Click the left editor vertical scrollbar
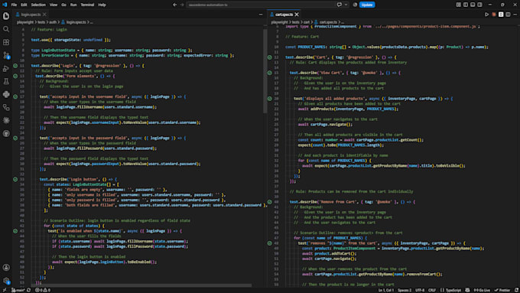This screenshot has height=293, width=520. point(265,71)
